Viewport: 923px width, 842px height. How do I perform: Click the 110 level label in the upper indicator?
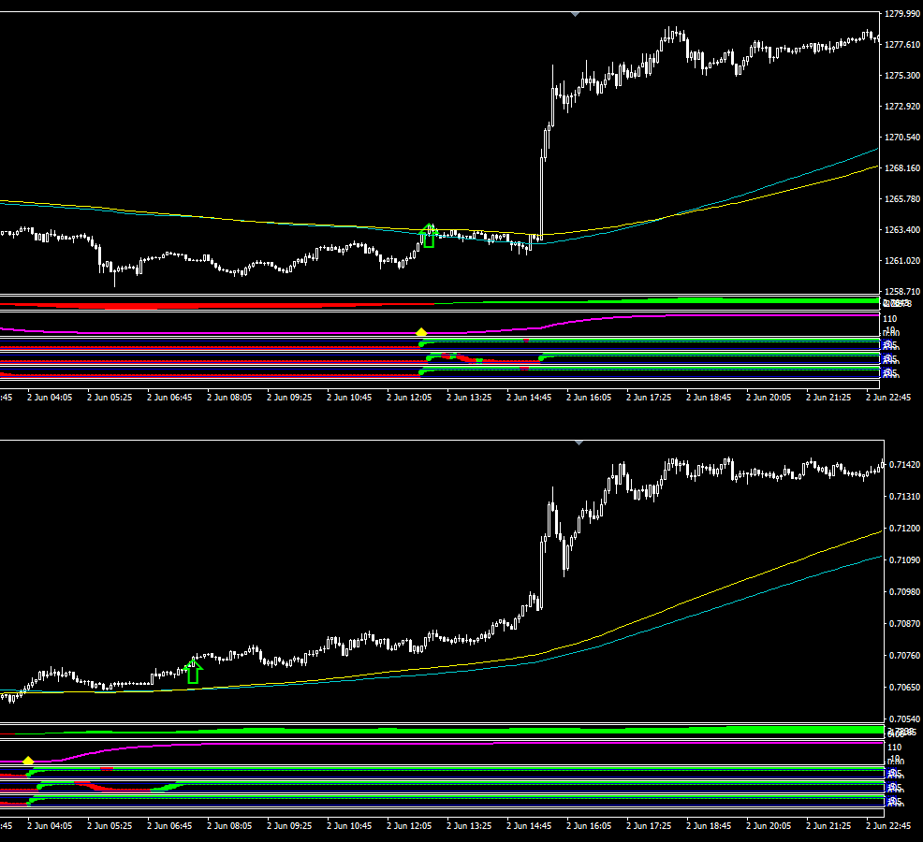click(x=891, y=319)
